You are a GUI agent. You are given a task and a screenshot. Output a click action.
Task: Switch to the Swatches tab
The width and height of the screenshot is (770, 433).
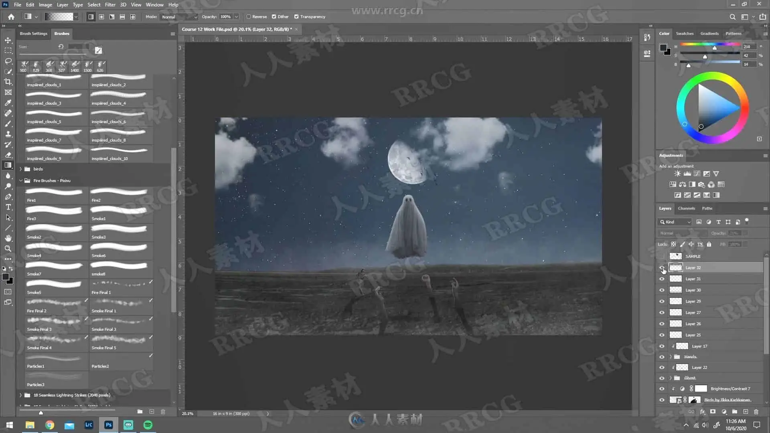pos(685,34)
